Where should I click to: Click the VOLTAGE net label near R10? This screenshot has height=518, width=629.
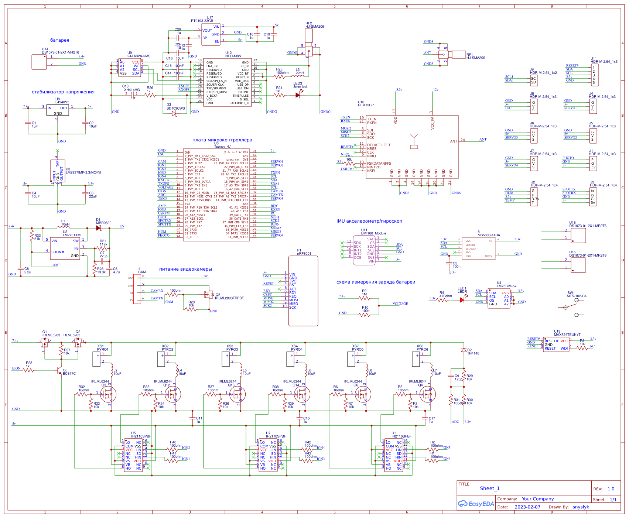[400, 303]
